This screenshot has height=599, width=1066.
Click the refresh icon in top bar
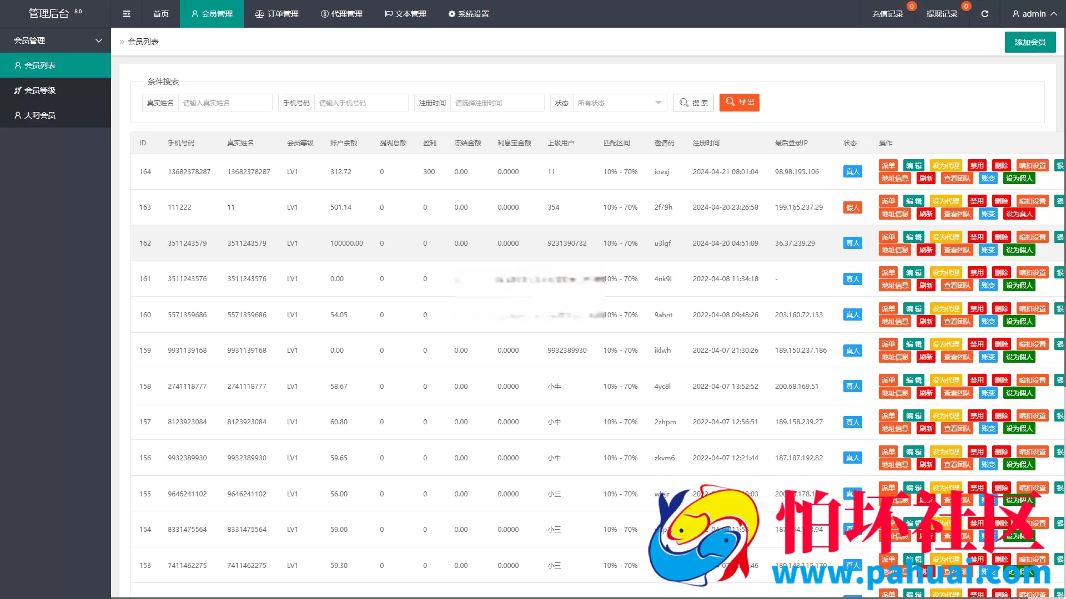point(984,14)
